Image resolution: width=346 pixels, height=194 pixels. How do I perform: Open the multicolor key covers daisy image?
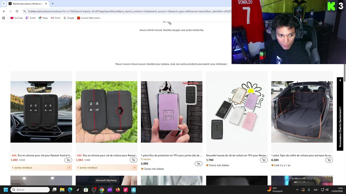coord(237,112)
